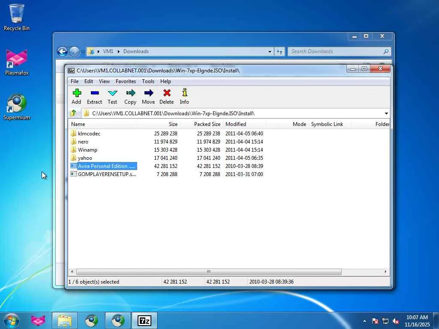Click the first Supermium taskbar button
The height and width of the screenshot is (329, 439).
pos(91,320)
